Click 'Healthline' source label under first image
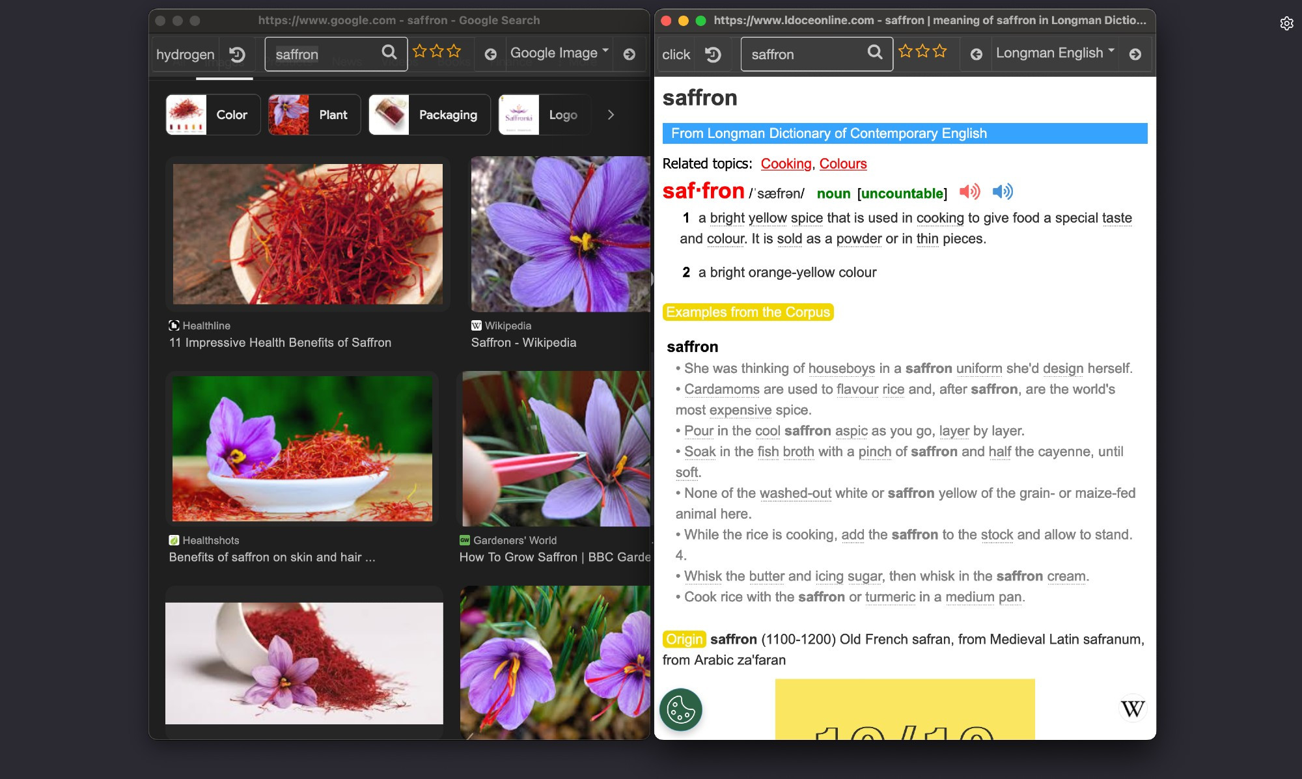Image resolution: width=1302 pixels, height=779 pixels. point(206,326)
